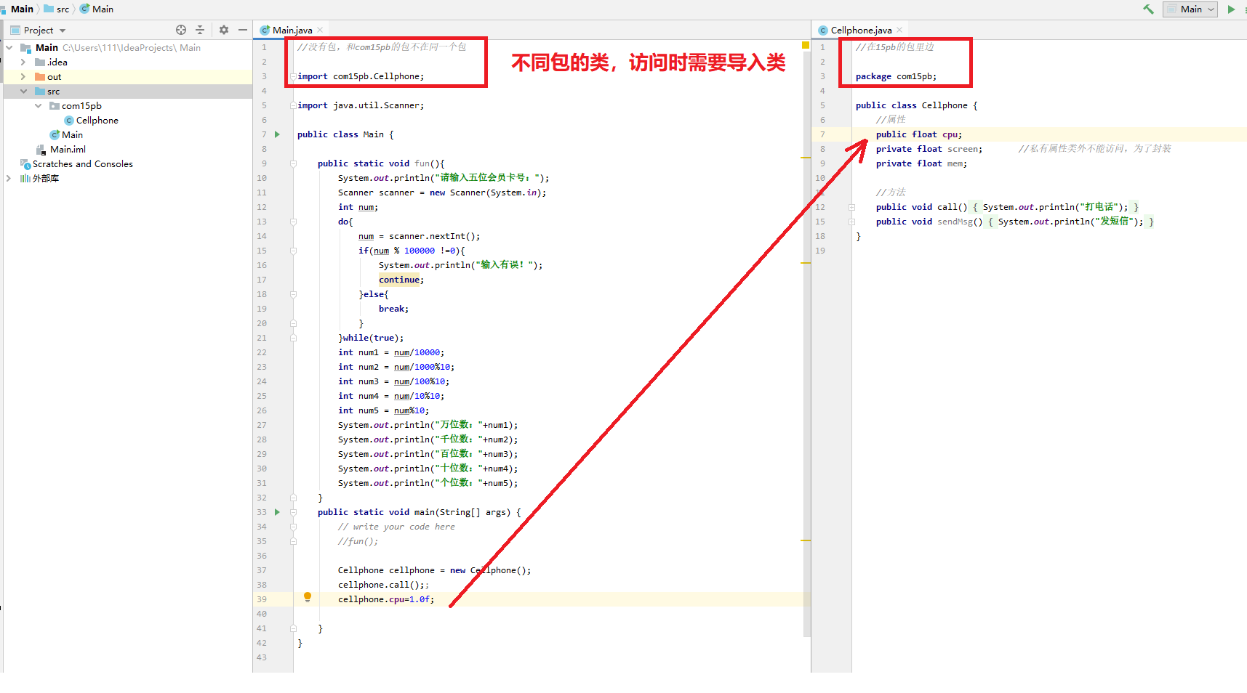Click 'cellphone.cpu=1.0f;' code line
The image size is (1247, 693).
[x=386, y=599]
